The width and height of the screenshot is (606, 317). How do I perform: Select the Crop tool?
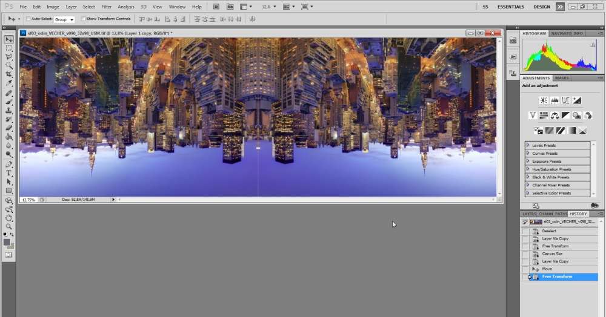[9, 74]
